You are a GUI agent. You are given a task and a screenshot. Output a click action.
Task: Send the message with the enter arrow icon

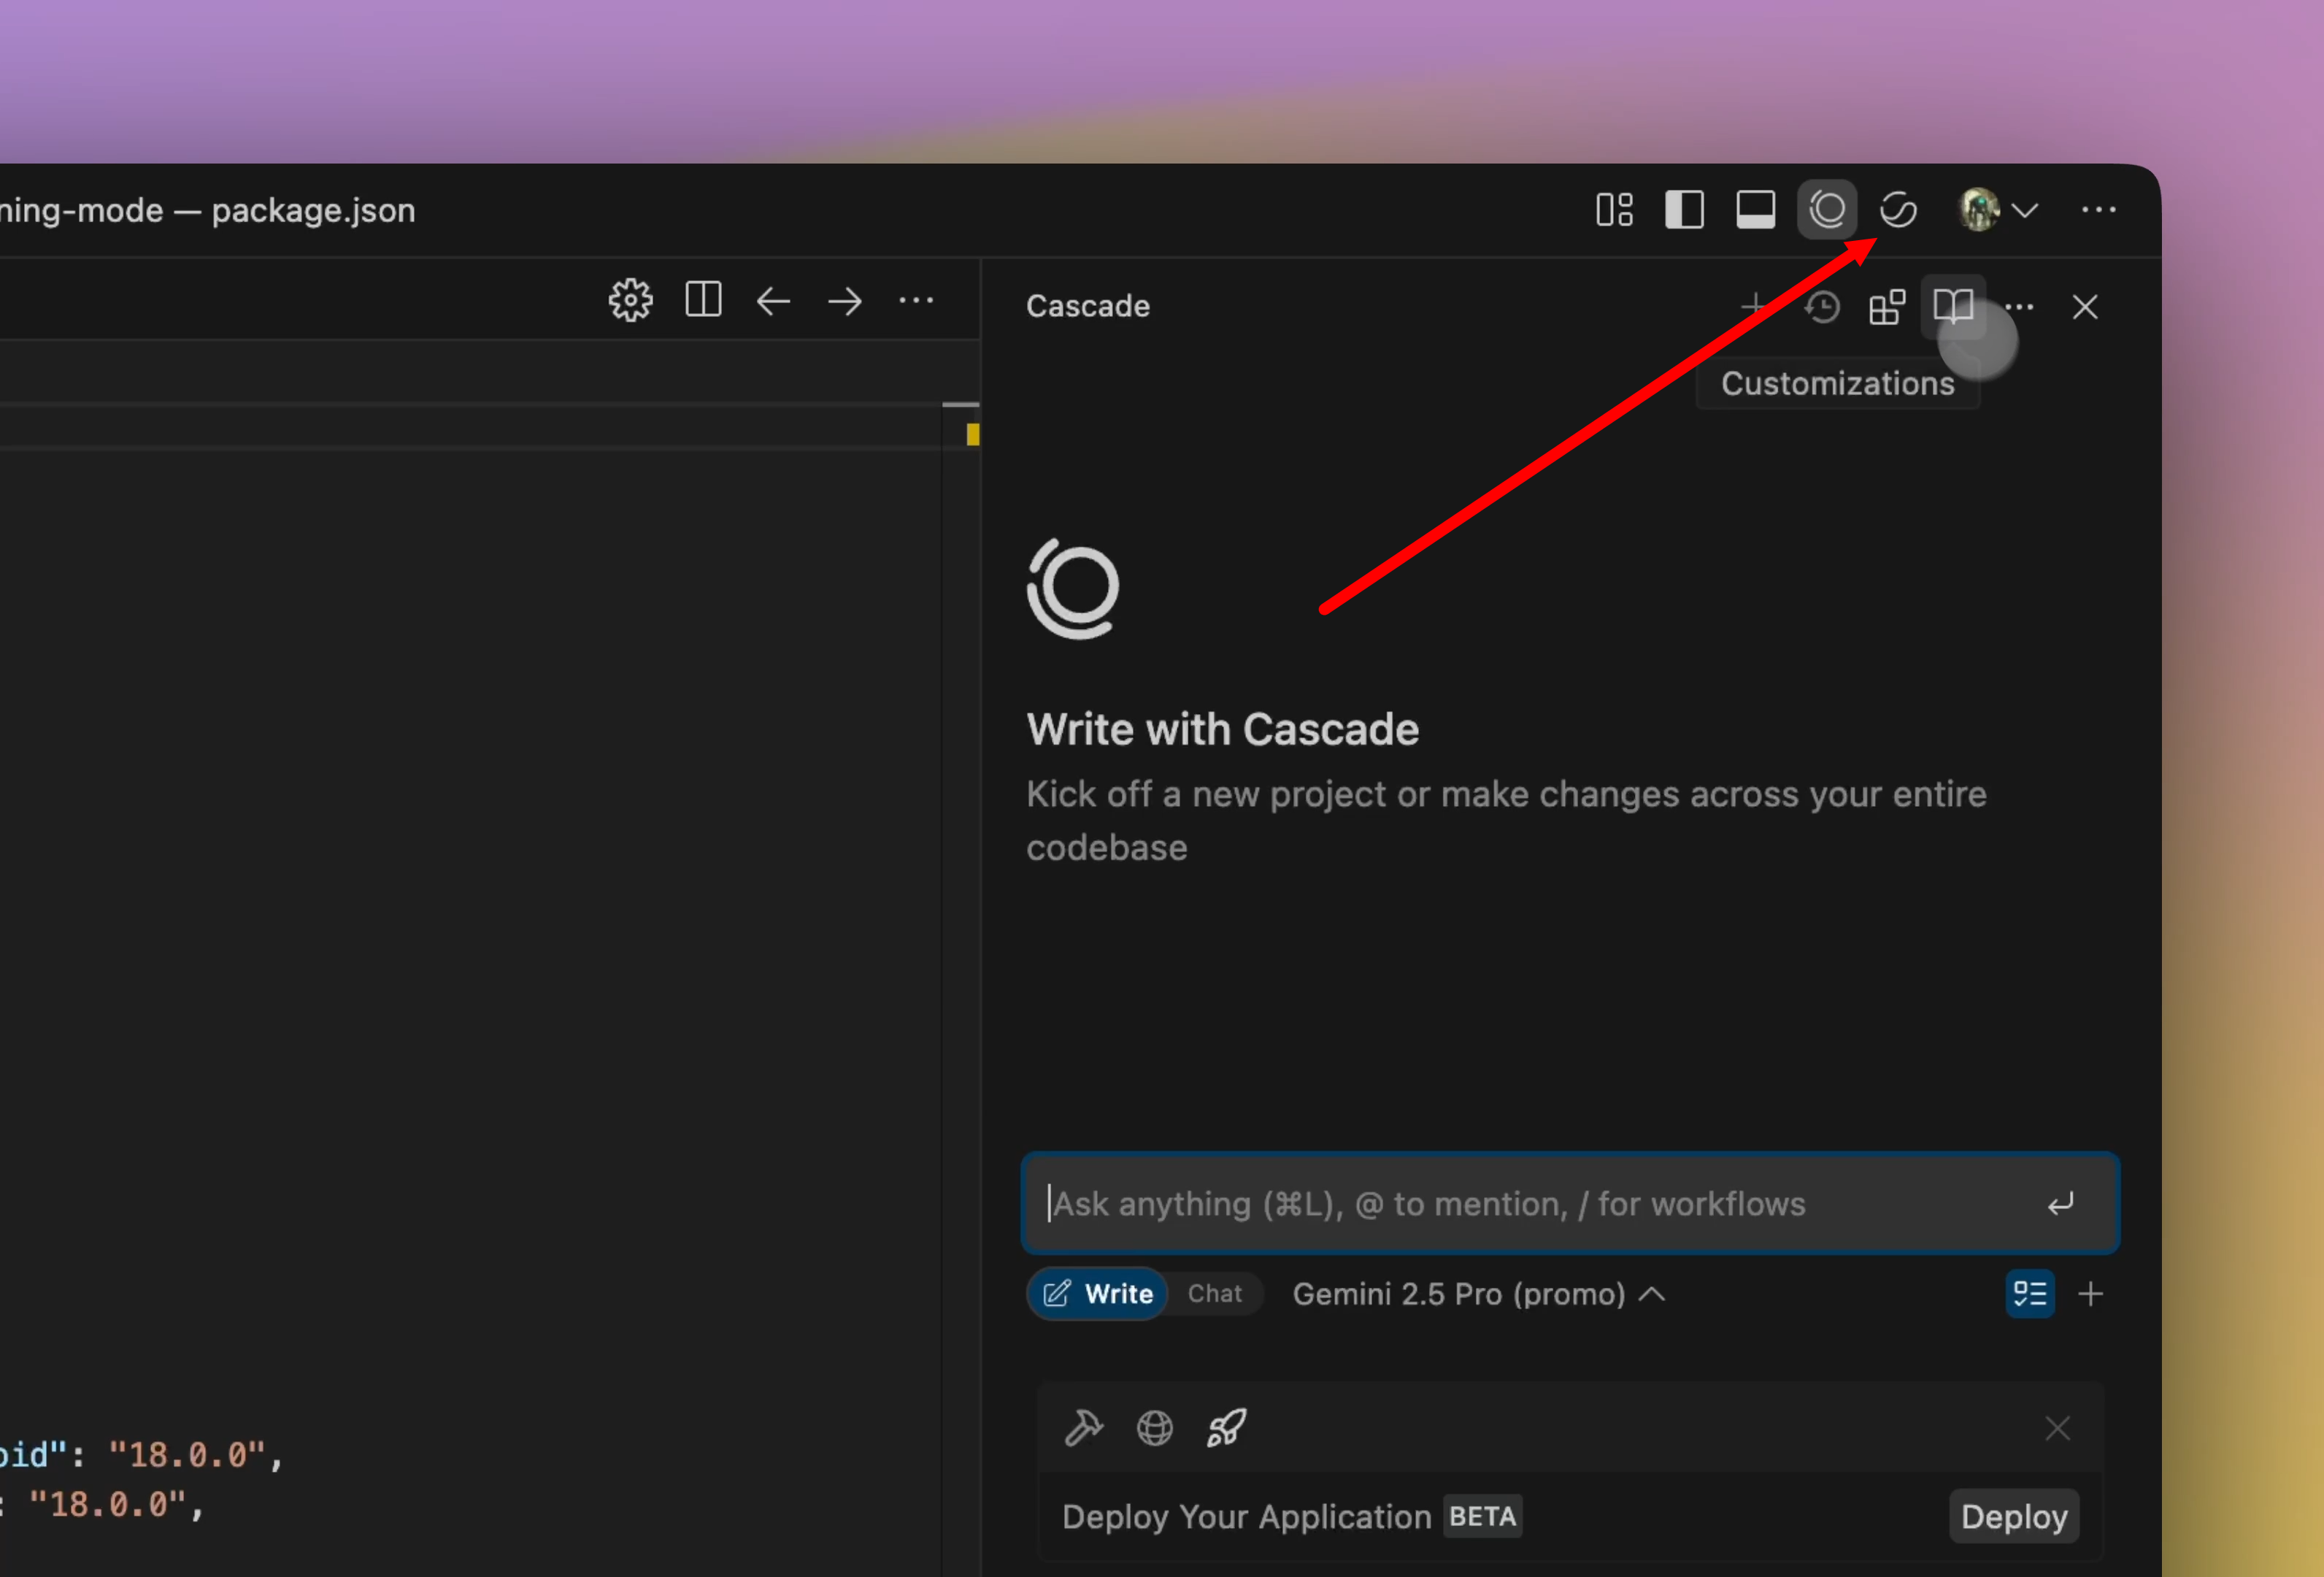coord(2061,1204)
